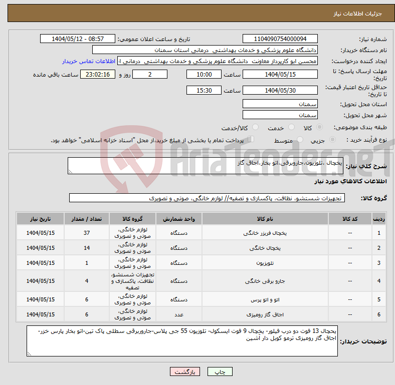Select the row یخچال خانگی
This screenshot has width=395, height=385.
click(202, 248)
